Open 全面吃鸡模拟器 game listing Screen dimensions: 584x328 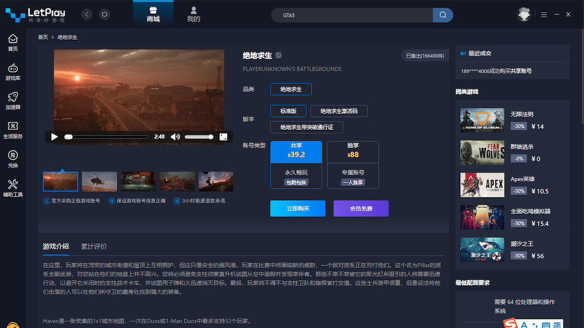[512, 217]
